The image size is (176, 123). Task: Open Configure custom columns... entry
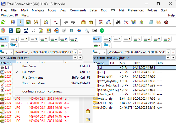pos(54,91)
